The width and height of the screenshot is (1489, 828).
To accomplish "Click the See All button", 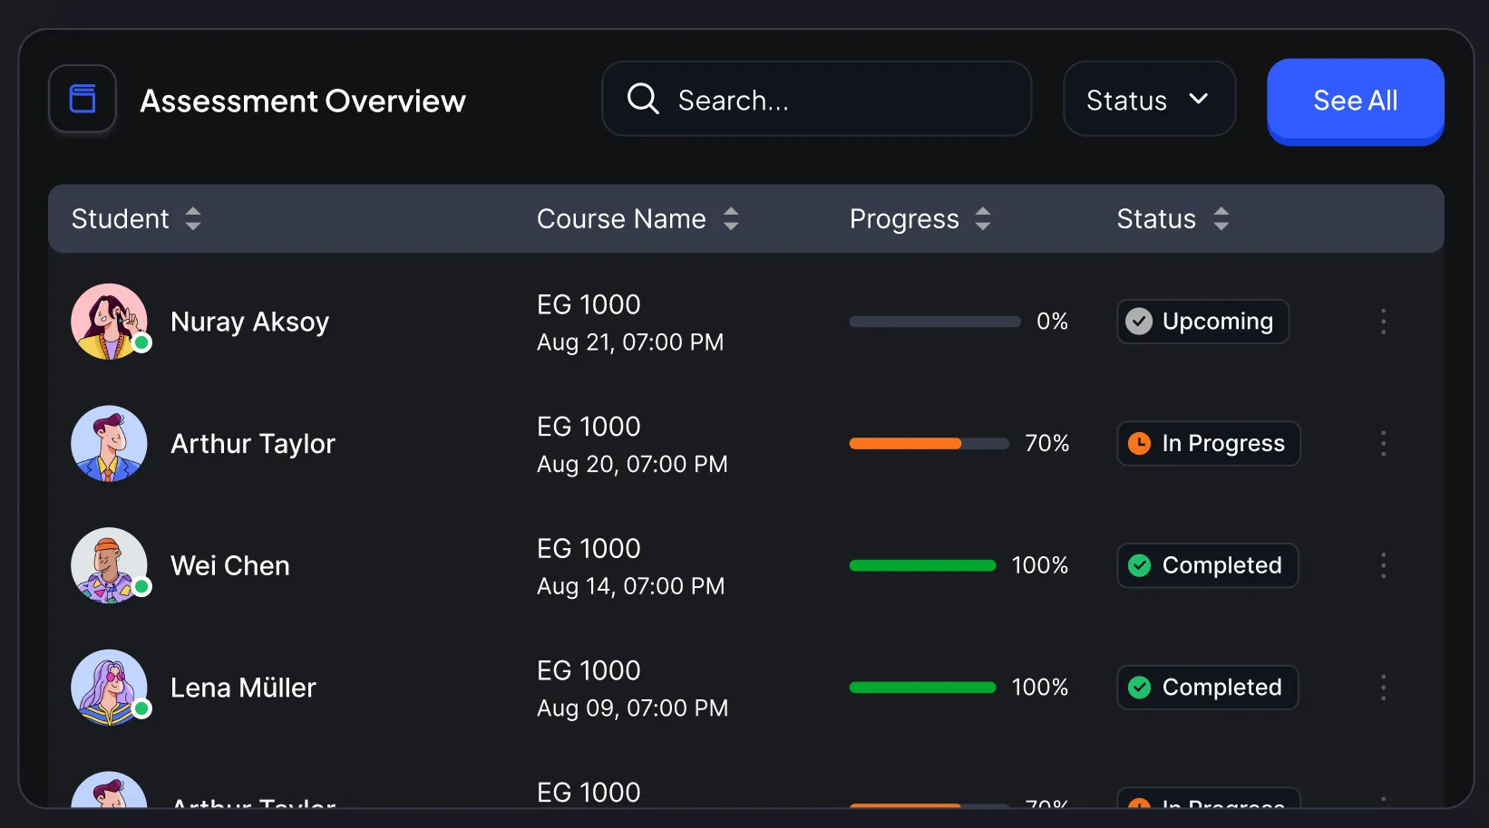I will tap(1356, 101).
